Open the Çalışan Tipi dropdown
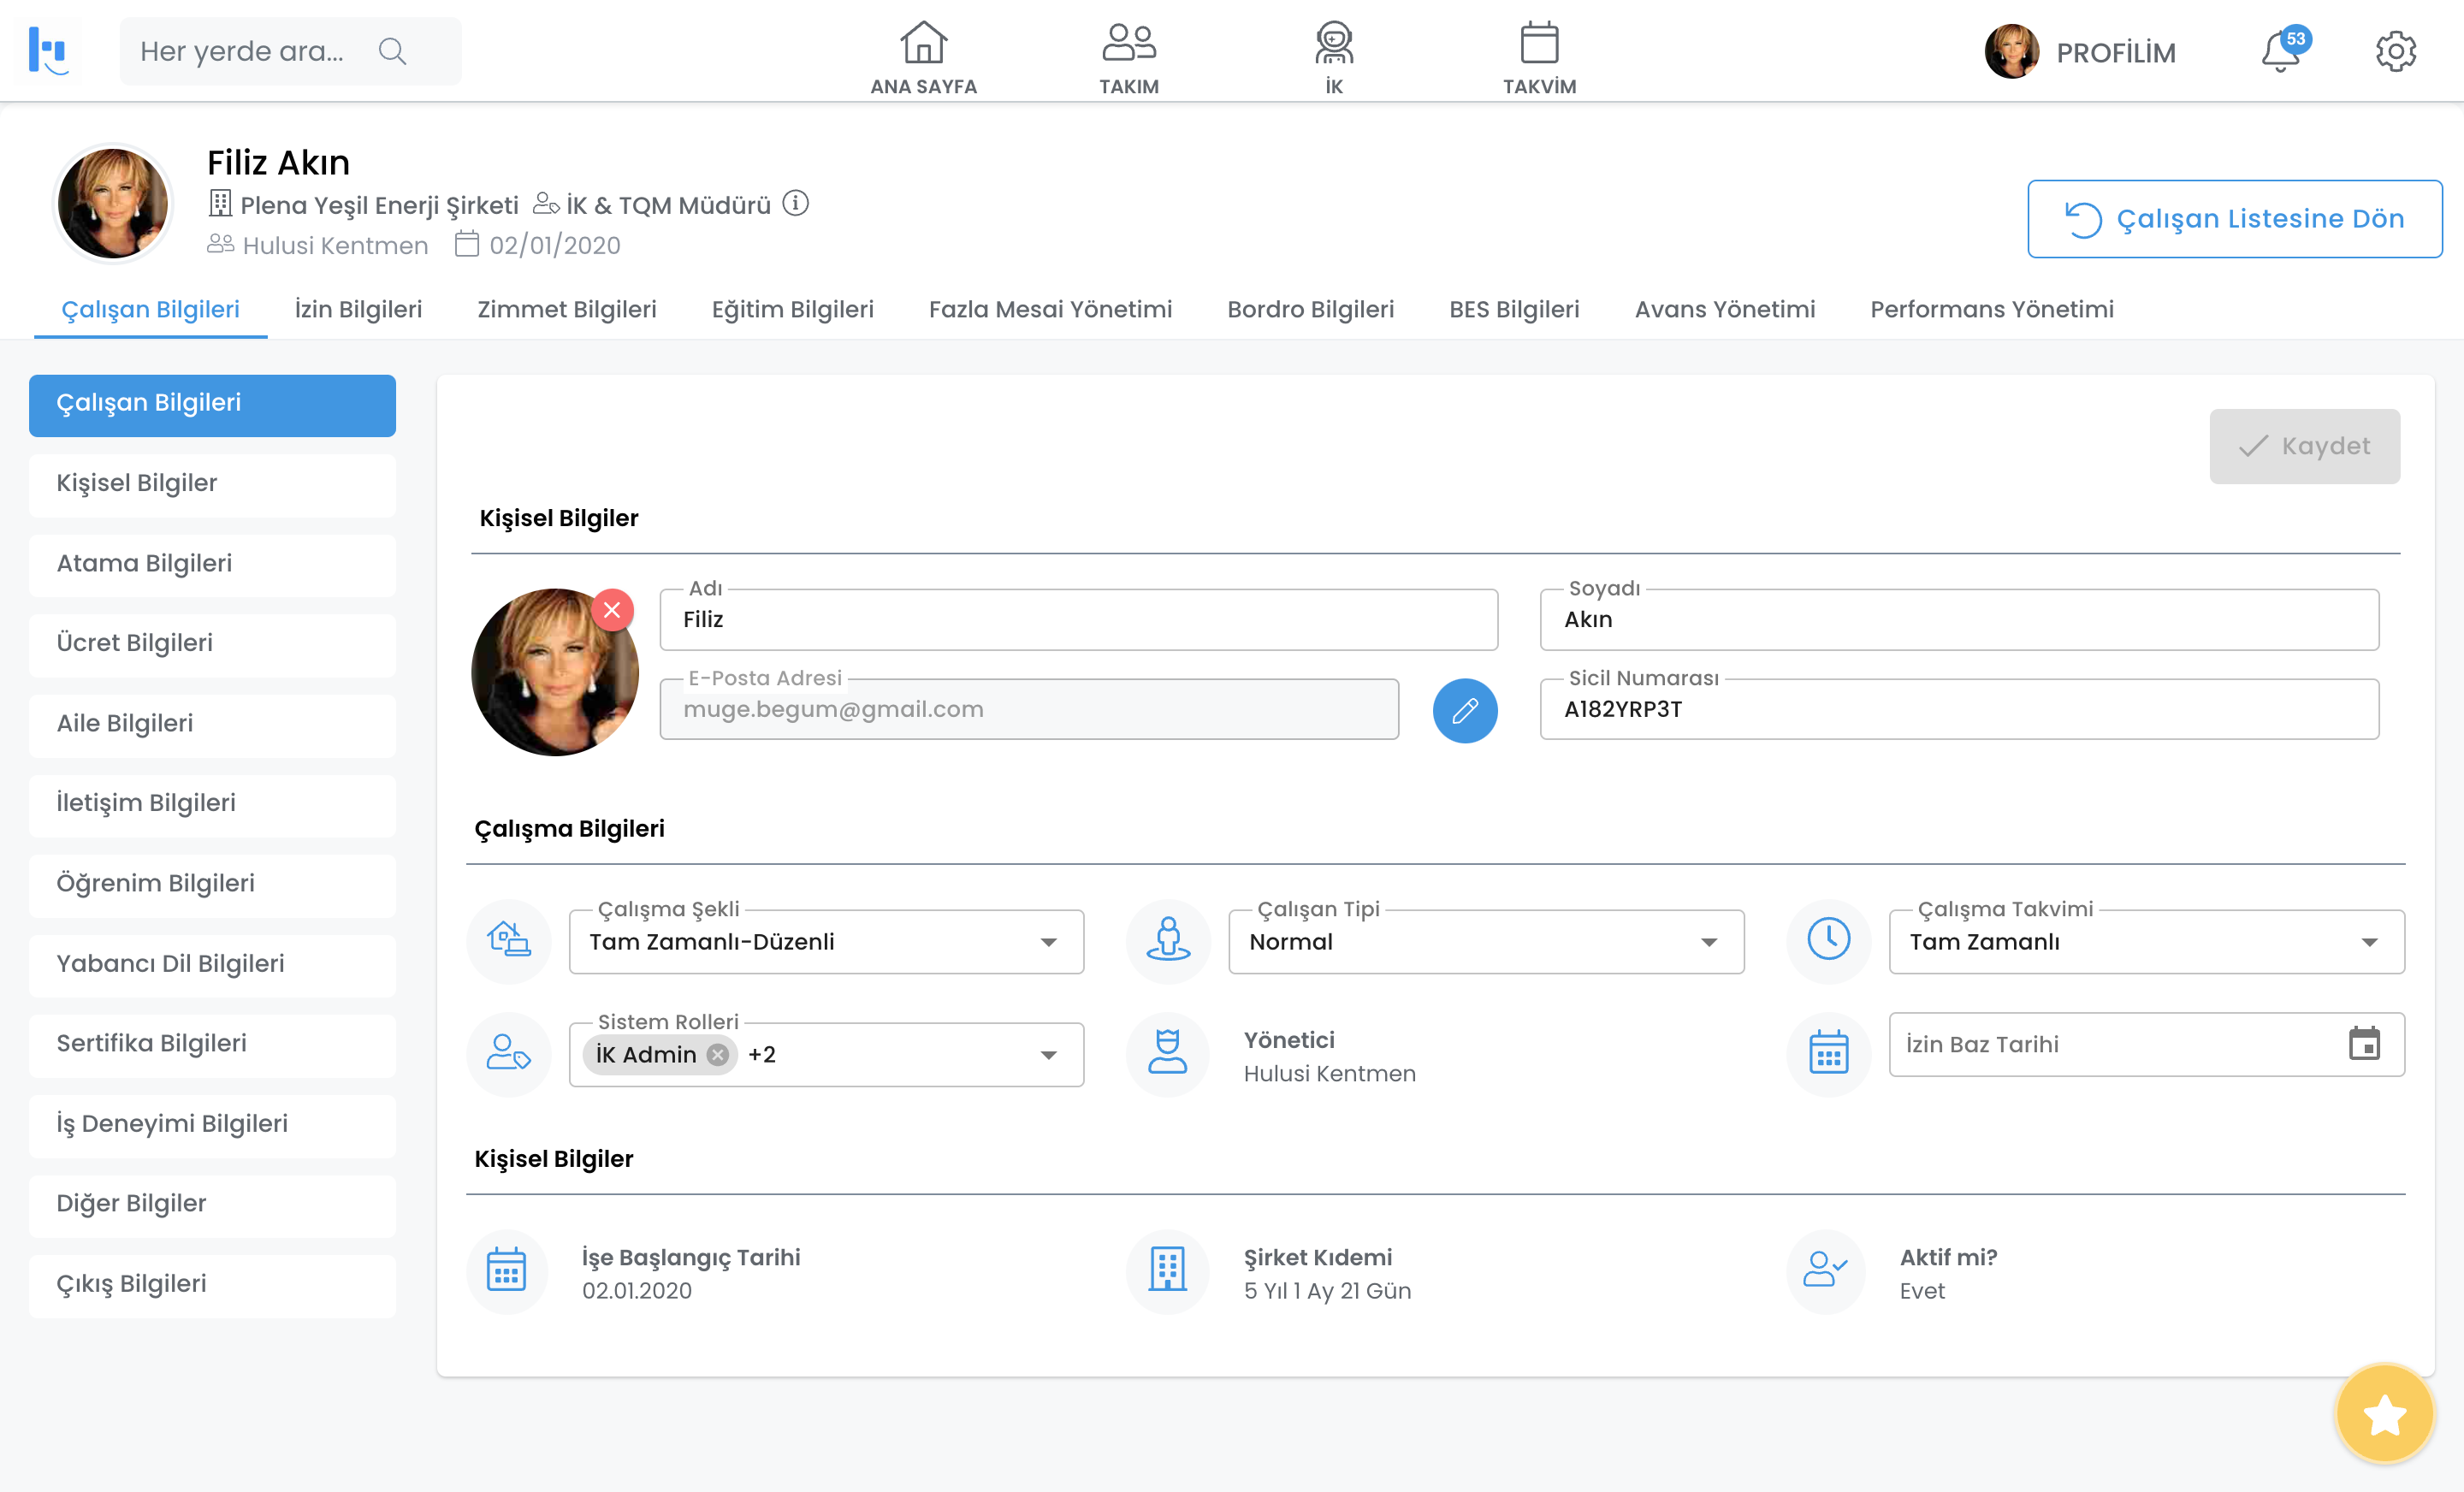Screen dimensions: 2464x1492 tap(1708, 942)
